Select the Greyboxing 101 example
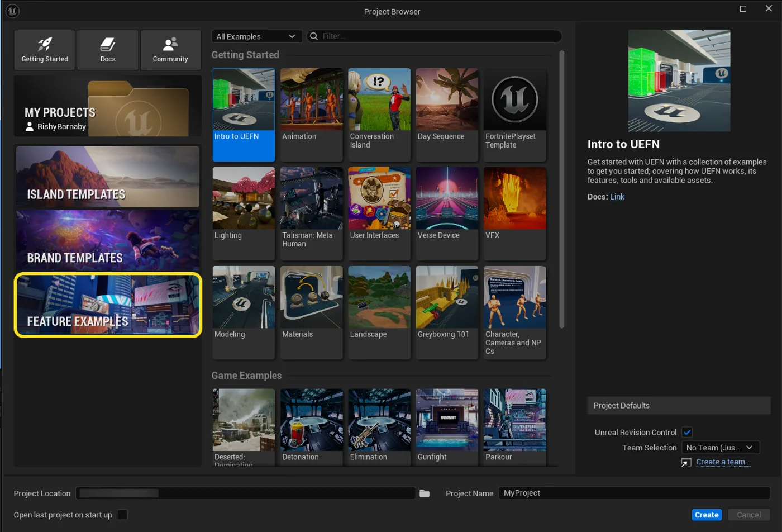The width and height of the screenshot is (782, 532). [447, 312]
